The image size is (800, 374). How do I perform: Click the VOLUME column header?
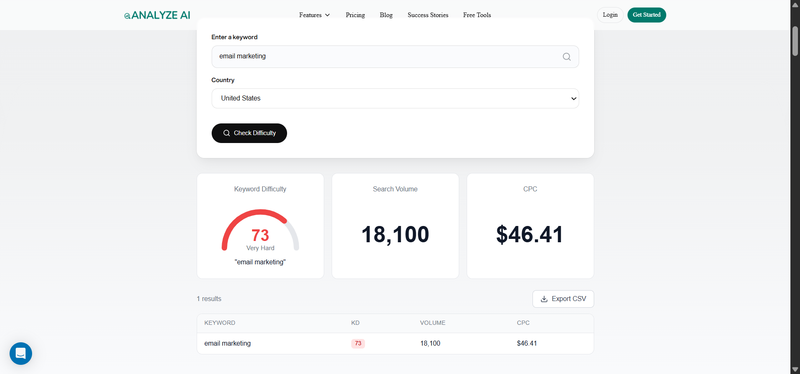[432, 323]
